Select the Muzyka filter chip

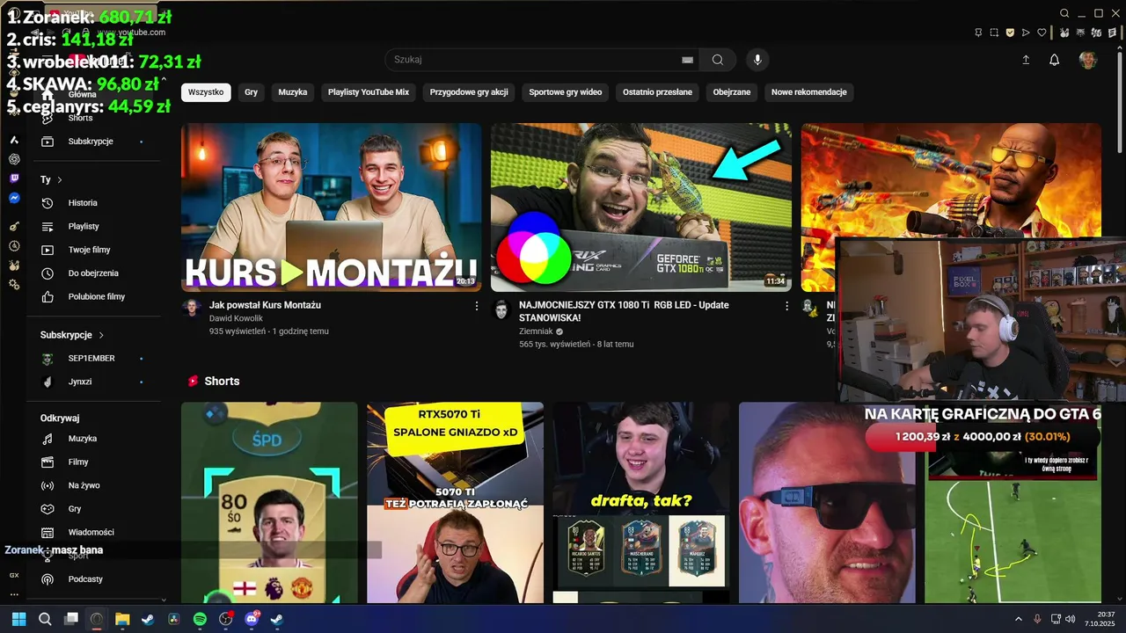pos(293,92)
